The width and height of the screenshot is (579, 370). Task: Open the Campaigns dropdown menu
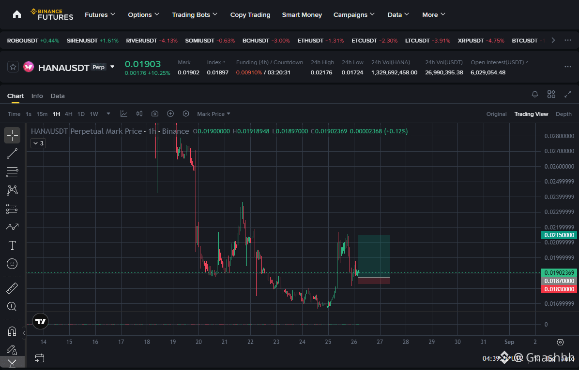[354, 15]
